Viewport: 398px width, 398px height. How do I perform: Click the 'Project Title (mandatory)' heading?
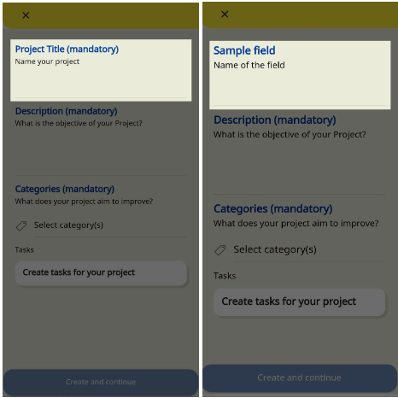67,50
